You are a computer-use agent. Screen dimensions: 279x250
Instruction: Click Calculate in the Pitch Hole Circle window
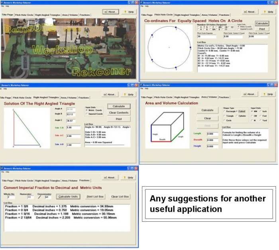261,23
